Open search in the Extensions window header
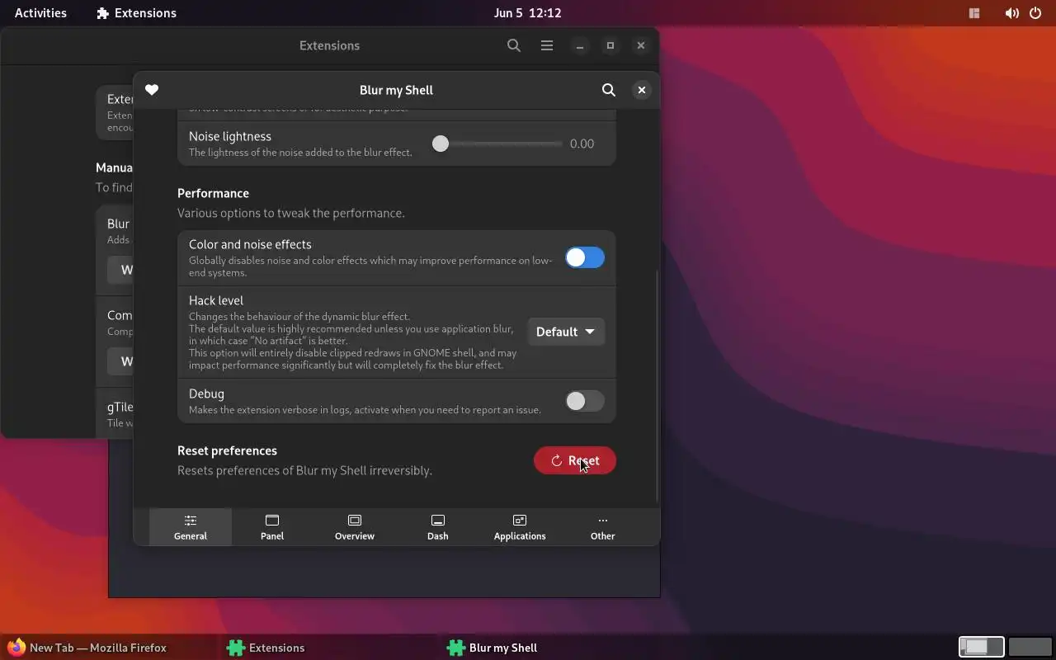Screen dimensions: 1056x660 514,45
